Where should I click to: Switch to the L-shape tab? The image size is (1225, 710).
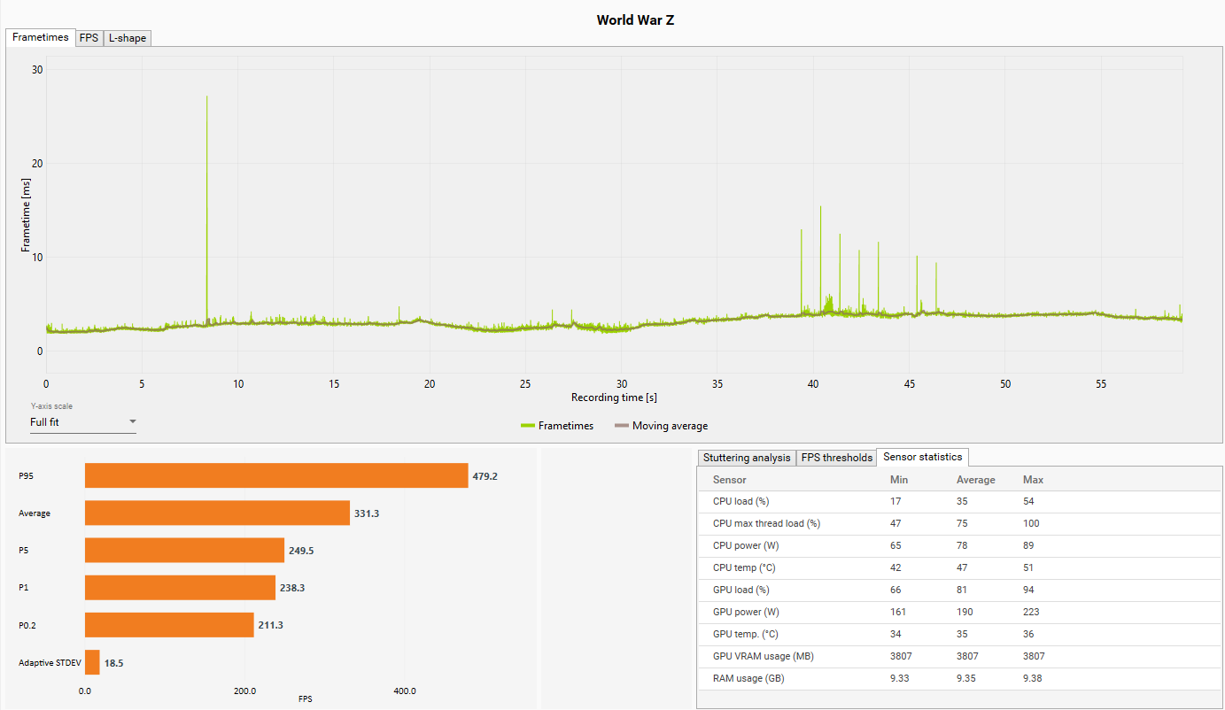(x=128, y=38)
